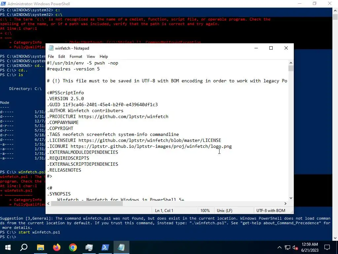Image resolution: width=338 pixels, height=254 pixels.
Task: Click the ICONURI logo.png URL text
Action: click(x=151, y=147)
